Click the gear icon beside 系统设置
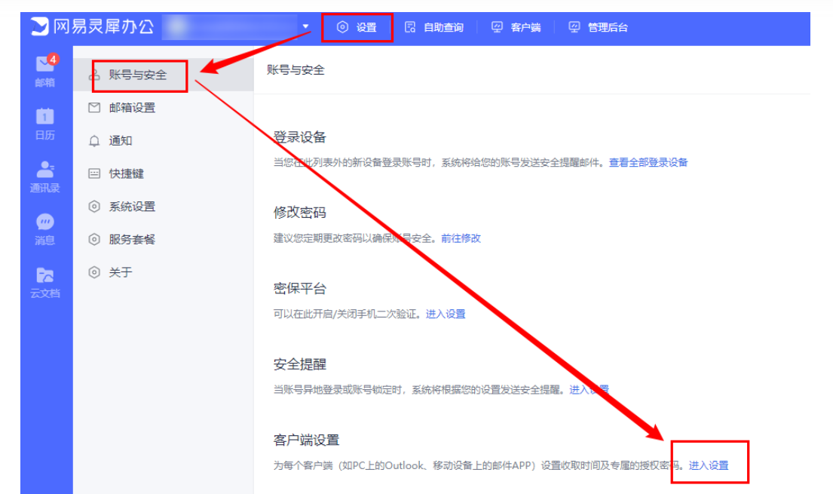 94,207
